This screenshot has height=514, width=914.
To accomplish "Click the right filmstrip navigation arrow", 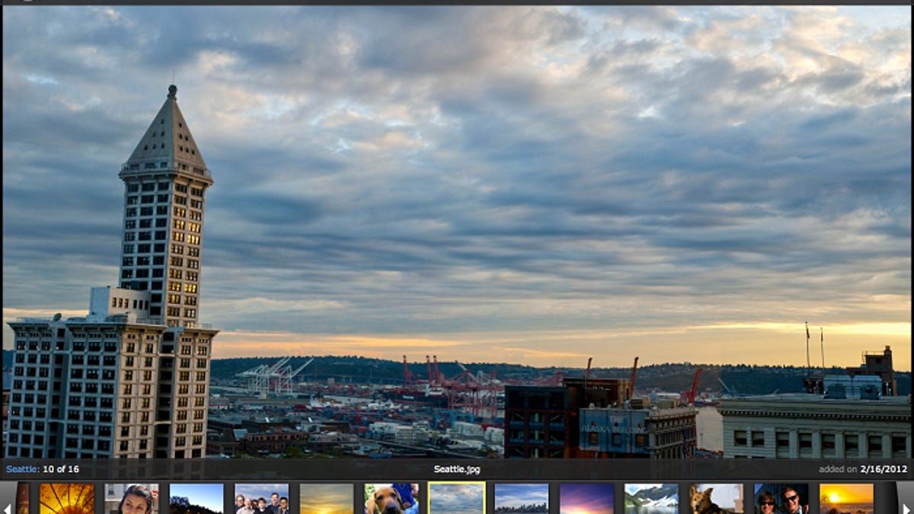I will [906, 508].
